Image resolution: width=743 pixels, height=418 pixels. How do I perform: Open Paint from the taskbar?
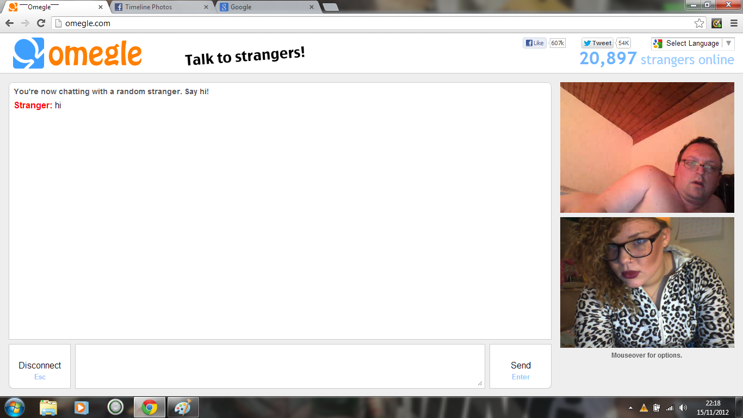[183, 407]
